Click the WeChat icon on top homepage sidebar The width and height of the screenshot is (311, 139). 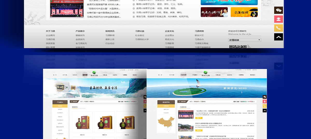pyautogui.click(x=279, y=10)
